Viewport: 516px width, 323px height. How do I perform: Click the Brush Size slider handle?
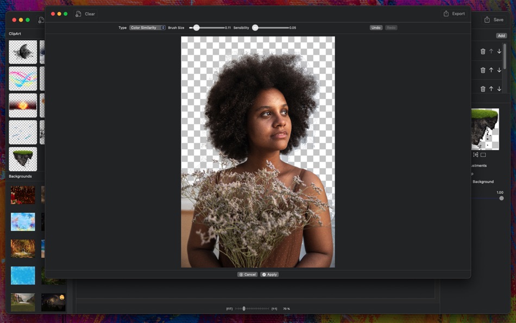click(196, 28)
